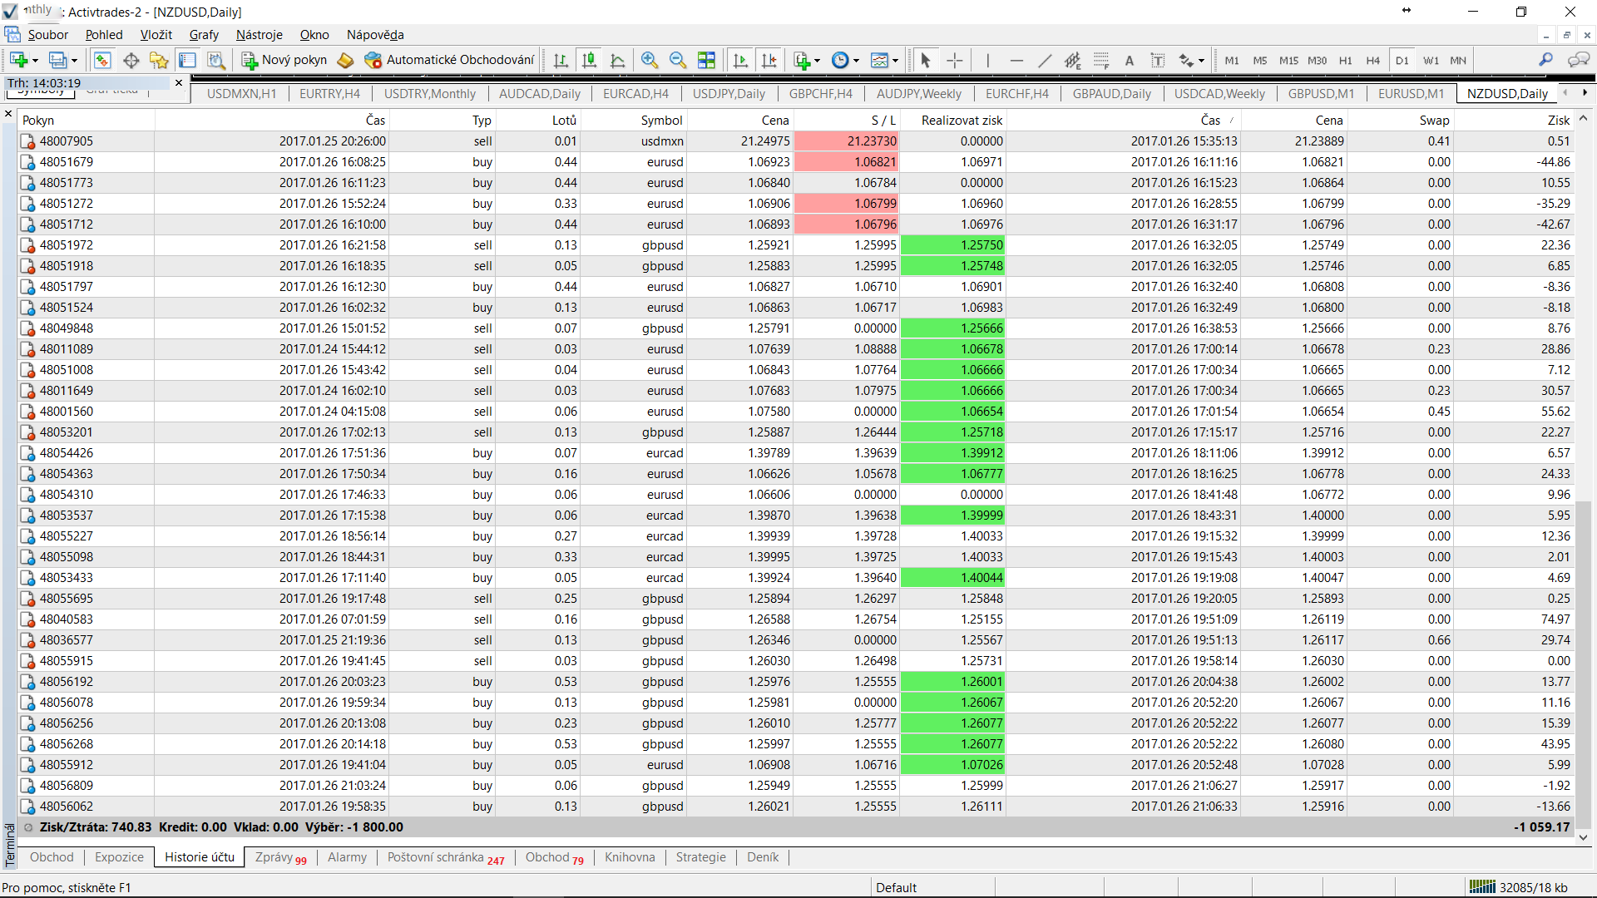Sort table by Pokyn column header
This screenshot has width=1597, height=898.
[86, 121]
